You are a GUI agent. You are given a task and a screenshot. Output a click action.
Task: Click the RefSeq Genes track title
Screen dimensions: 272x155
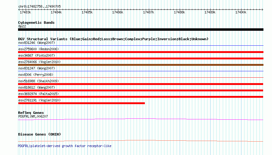coord(31,113)
